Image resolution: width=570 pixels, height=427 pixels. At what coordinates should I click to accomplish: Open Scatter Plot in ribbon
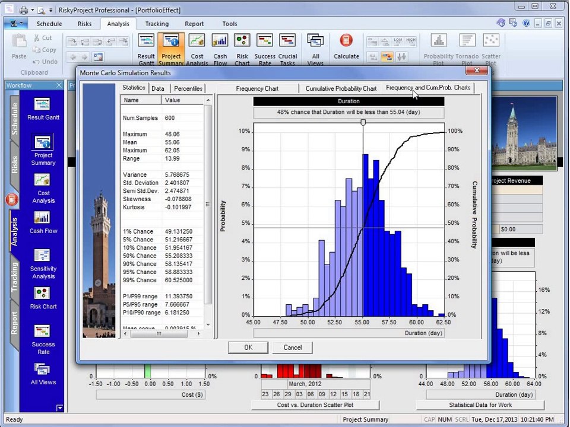[x=491, y=49]
